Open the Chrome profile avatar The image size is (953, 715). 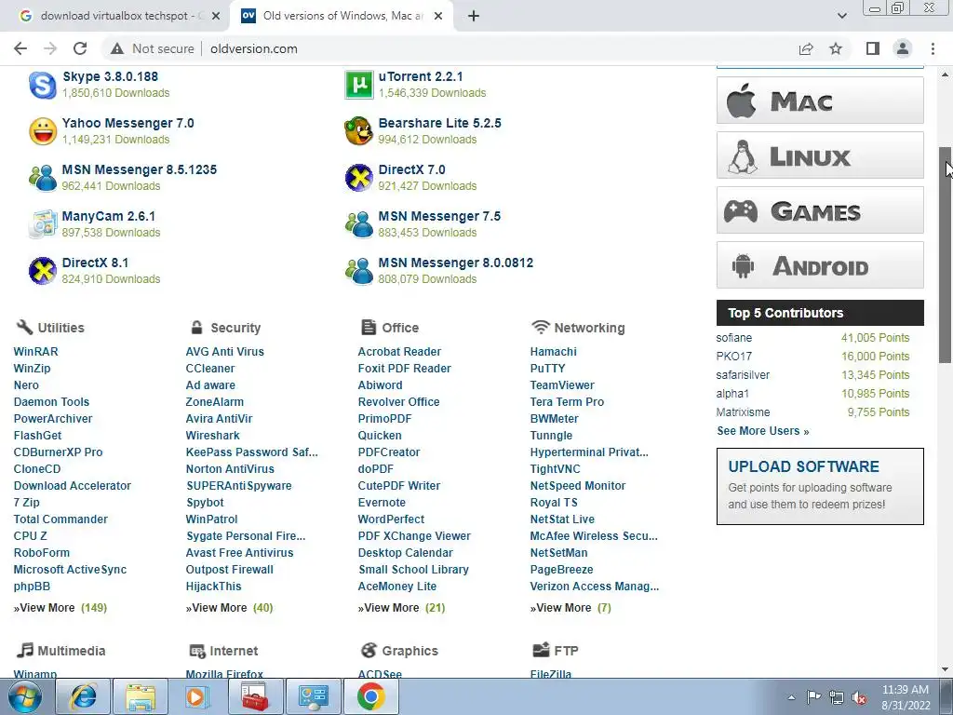click(903, 48)
